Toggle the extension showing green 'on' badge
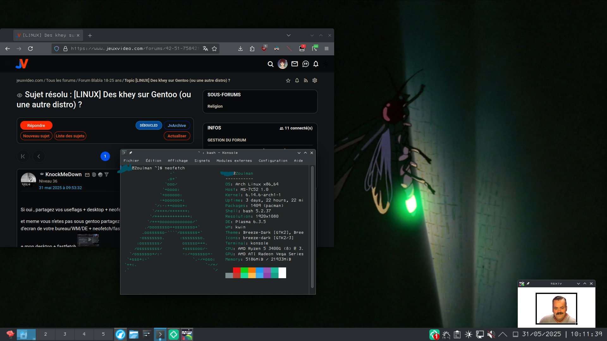 (x=315, y=48)
